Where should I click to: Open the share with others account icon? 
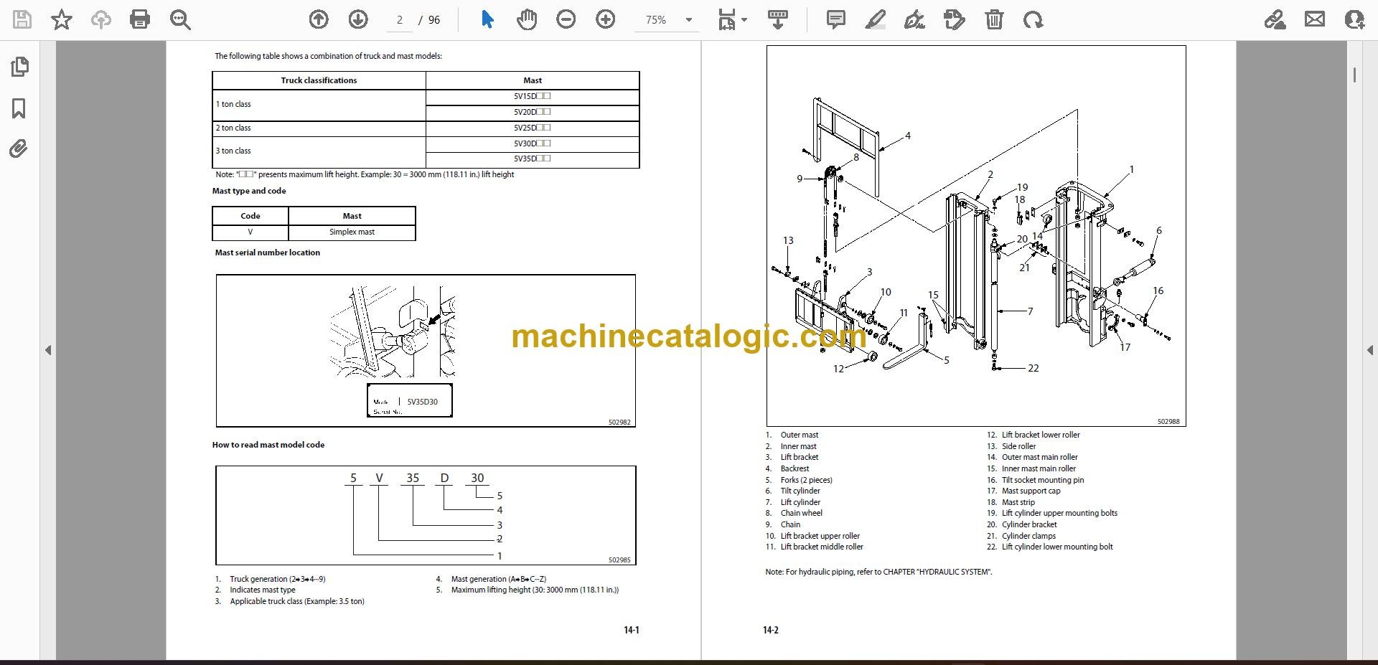[x=1354, y=19]
